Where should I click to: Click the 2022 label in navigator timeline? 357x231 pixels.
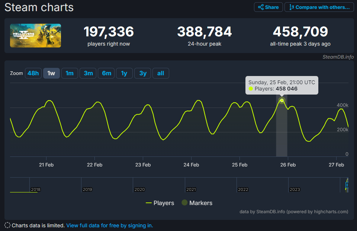pyautogui.click(x=243, y=189)
